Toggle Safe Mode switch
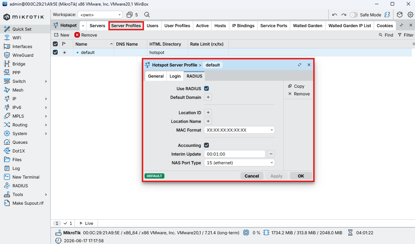The width and height of the screenshot is (415, 244). coord(353,15)
